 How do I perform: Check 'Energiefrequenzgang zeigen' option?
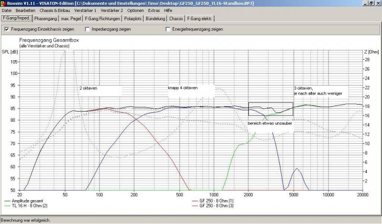tap(168, 29)
